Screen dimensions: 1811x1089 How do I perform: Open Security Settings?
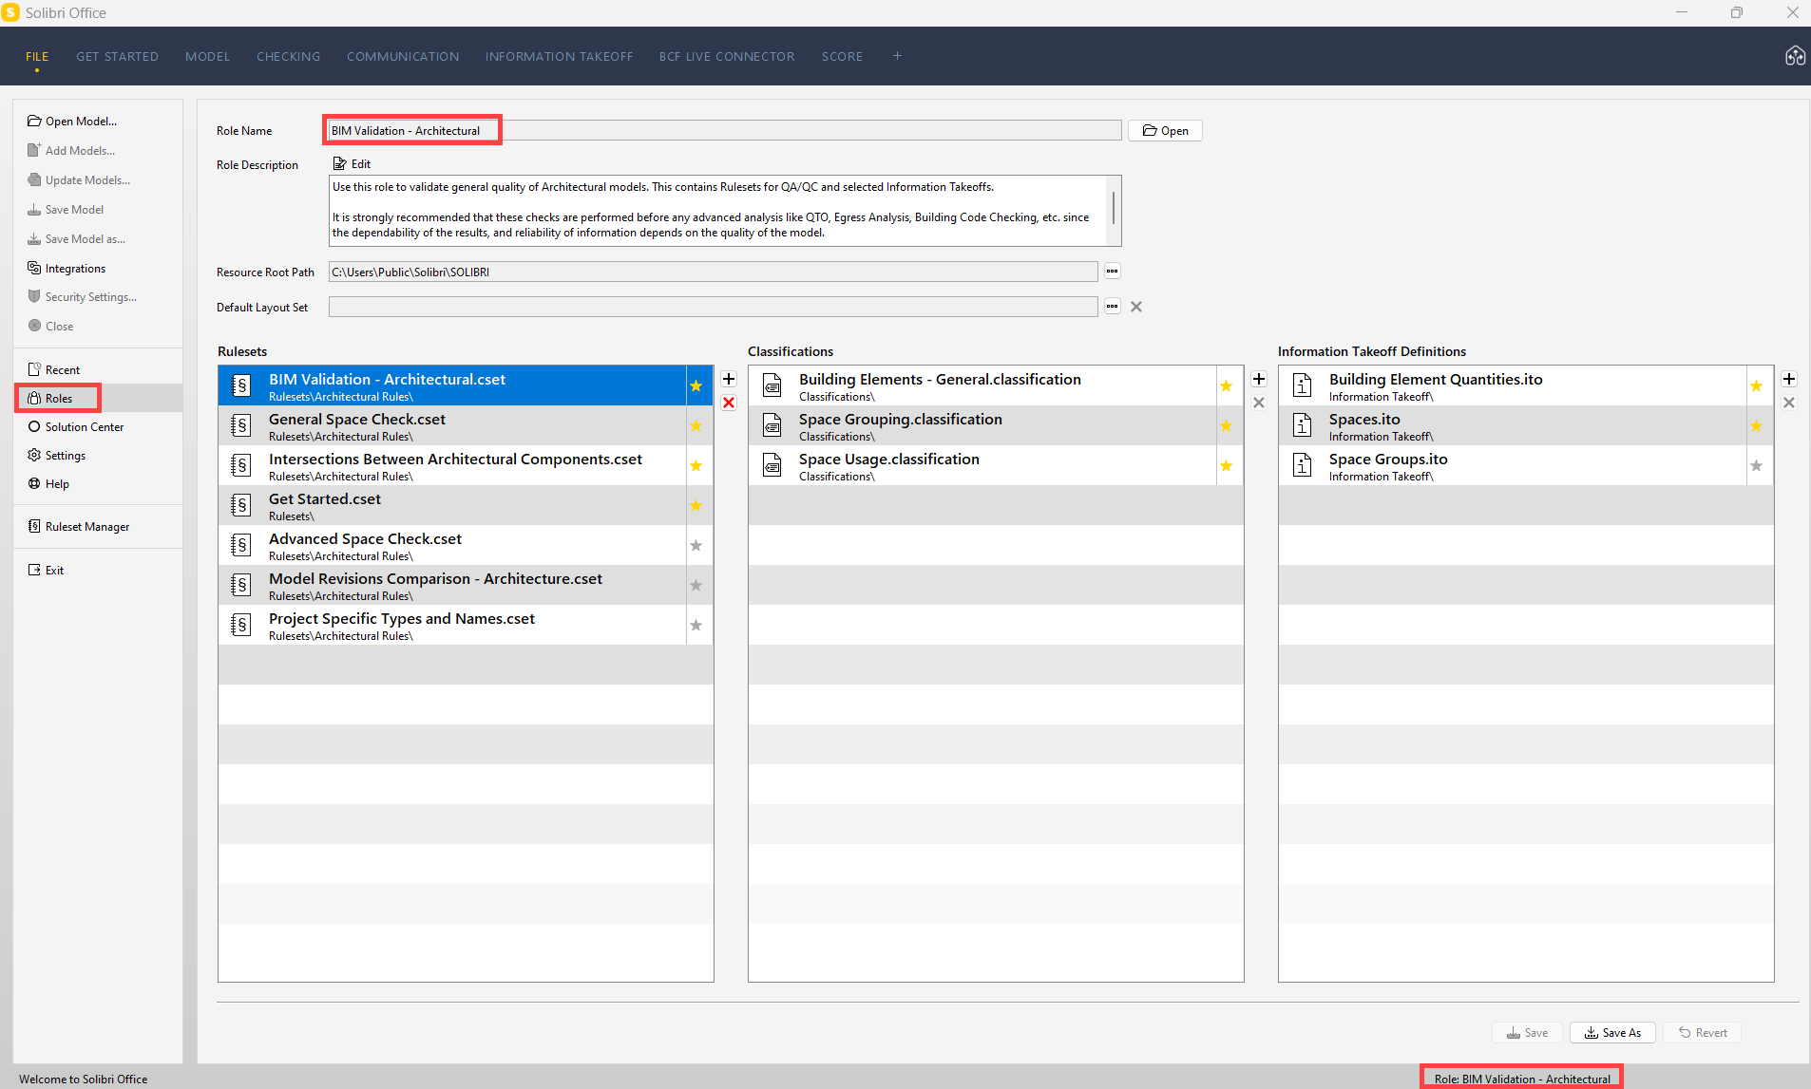tap(89, 296)
